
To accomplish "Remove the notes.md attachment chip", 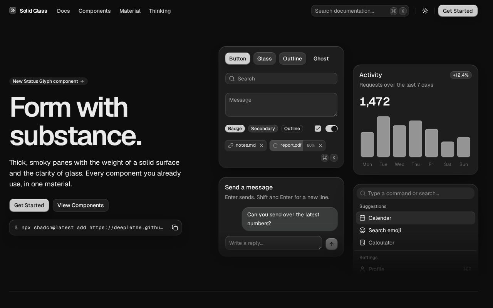I will (262, 146).
